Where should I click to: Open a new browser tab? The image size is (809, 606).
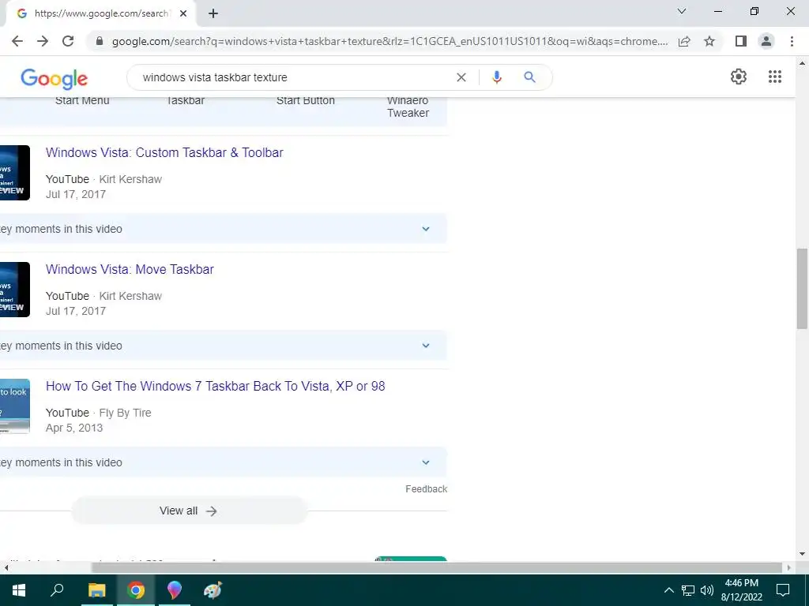point(213,14)
